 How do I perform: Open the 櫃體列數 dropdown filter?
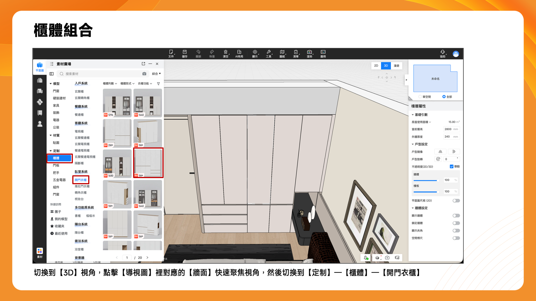click(110, 84)
